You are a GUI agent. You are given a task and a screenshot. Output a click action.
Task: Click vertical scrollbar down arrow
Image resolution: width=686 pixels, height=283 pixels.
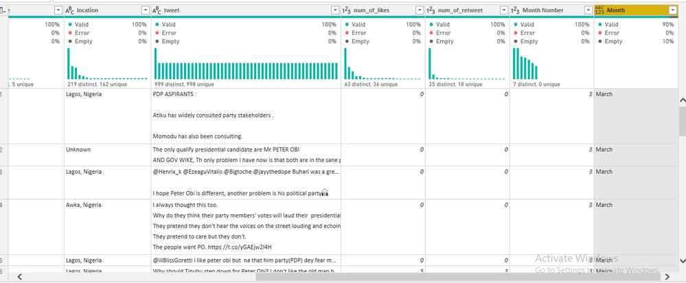(682, 261)
